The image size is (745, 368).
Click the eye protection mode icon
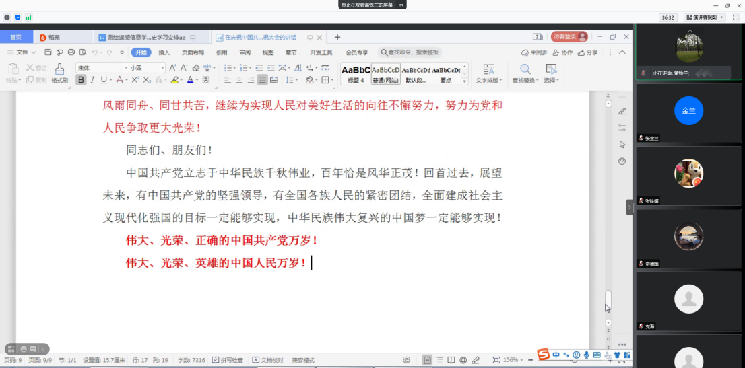[x=406, y=360]
